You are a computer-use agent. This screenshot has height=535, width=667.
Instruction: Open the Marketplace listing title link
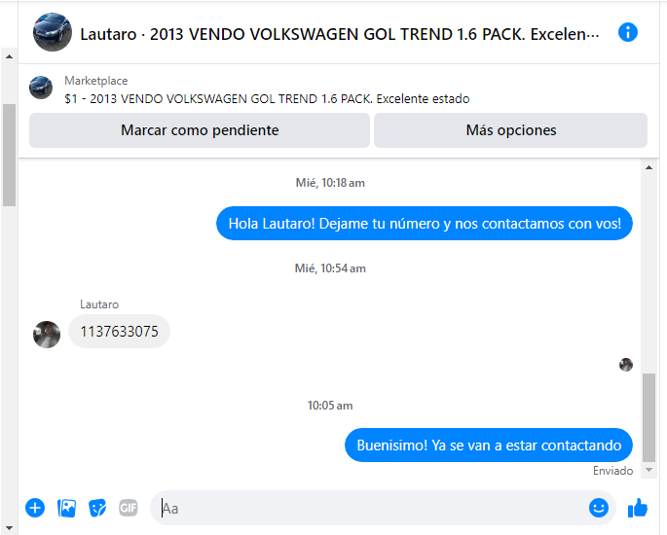pos(267,99)
